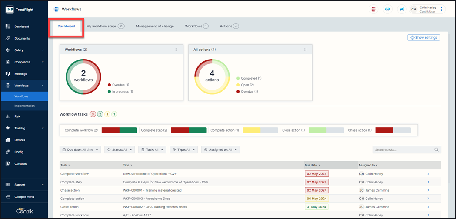Expand the Assigned to: All dropdown

220,149
